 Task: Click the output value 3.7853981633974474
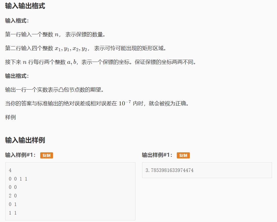pos(169,170)
